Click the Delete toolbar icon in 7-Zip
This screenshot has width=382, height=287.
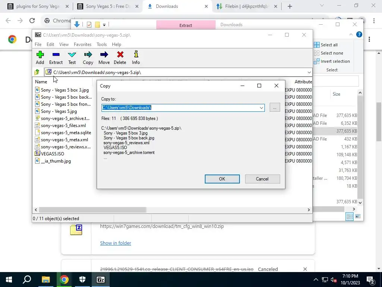(120, 58)
